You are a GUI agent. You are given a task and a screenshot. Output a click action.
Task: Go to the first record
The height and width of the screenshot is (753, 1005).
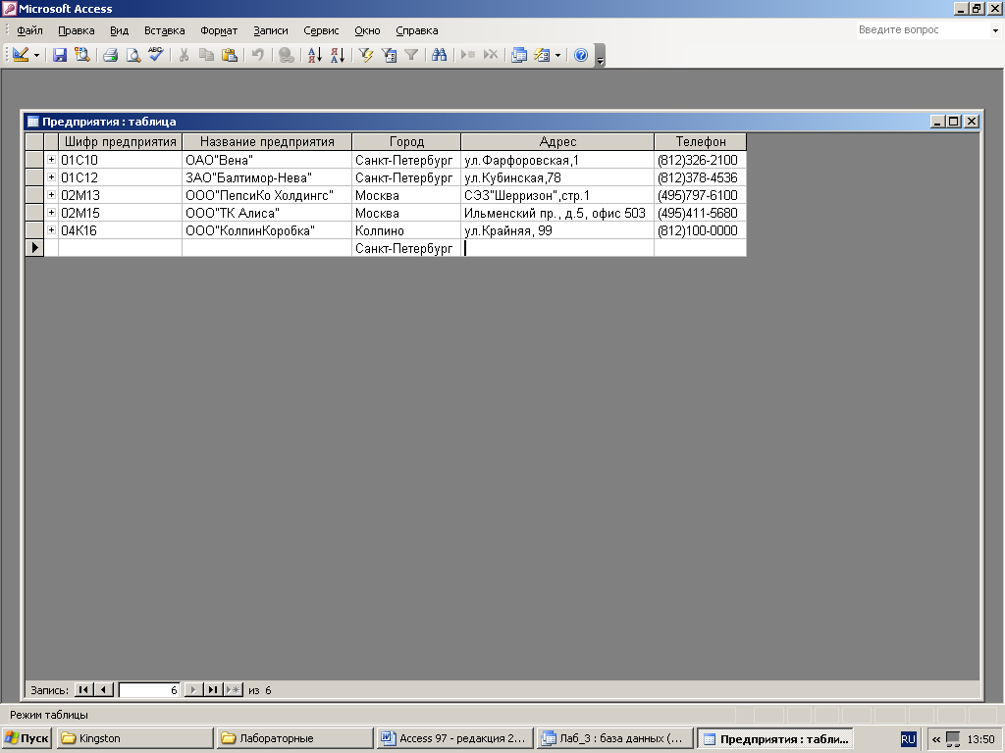point(83,689)
